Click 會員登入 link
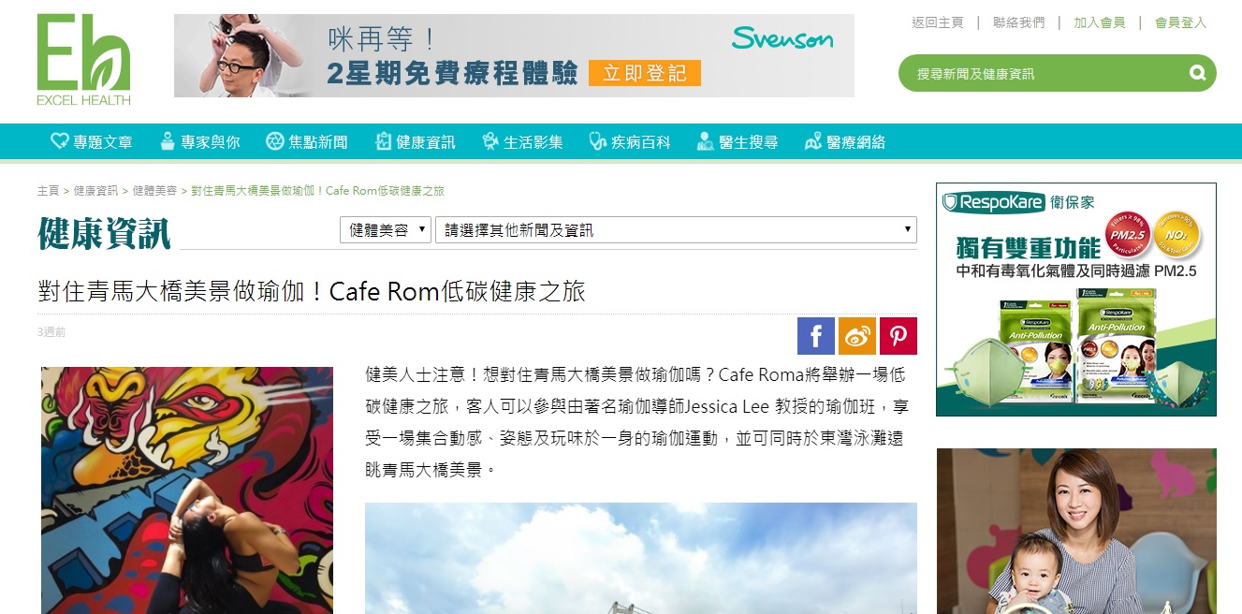The height and width of the screenshot is (614, 1242). coord(1180,22)
